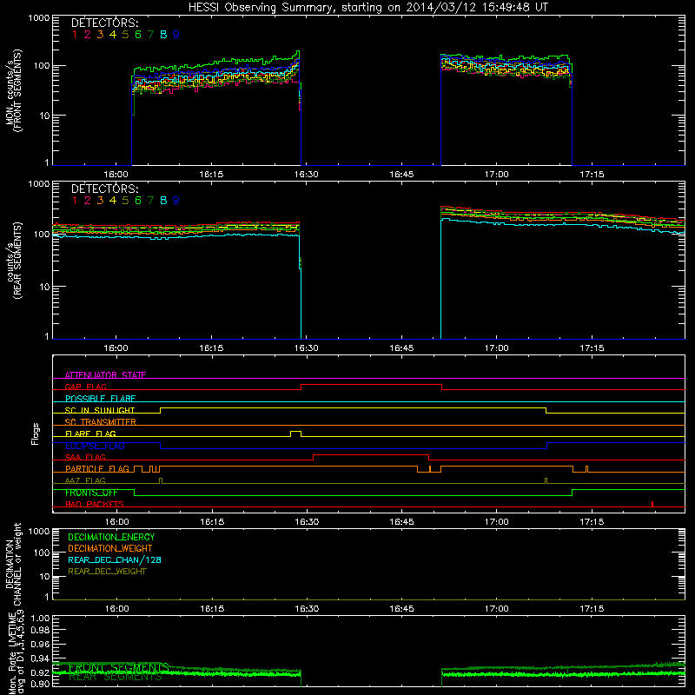Click yellow detector 4 in front segments legend

coord(113,35)
